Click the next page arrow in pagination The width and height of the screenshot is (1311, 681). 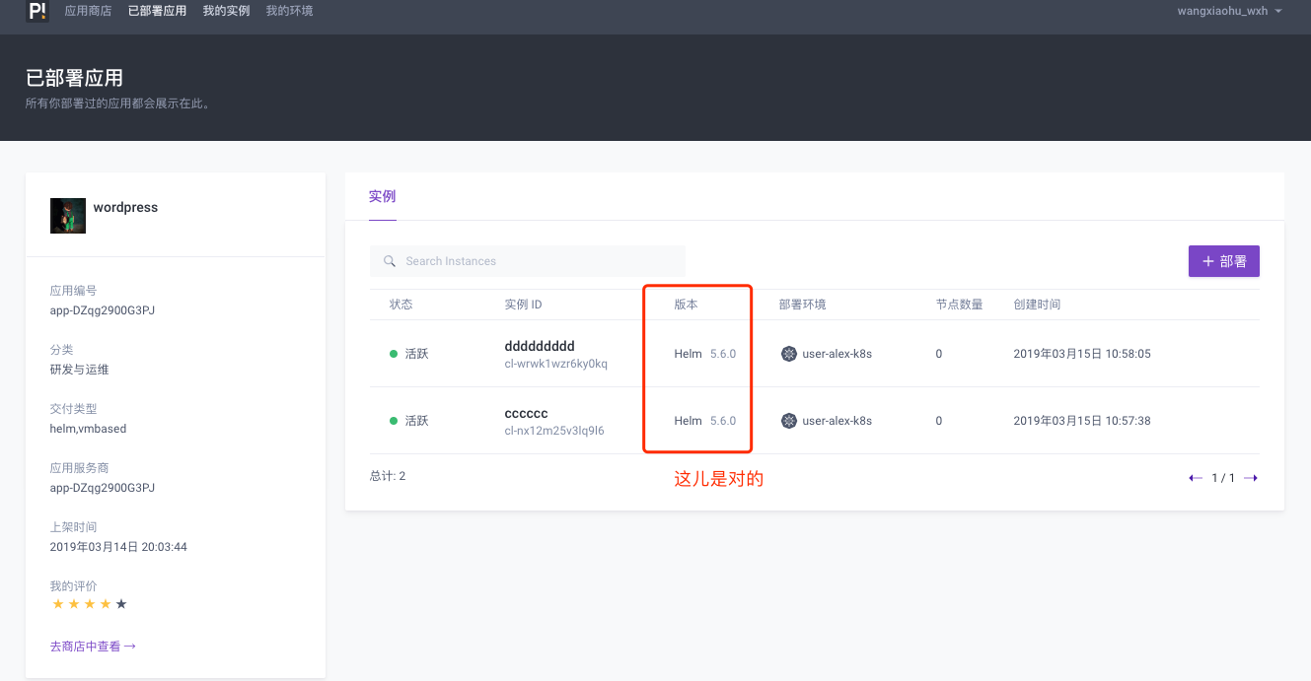(x=1251, y=477)
